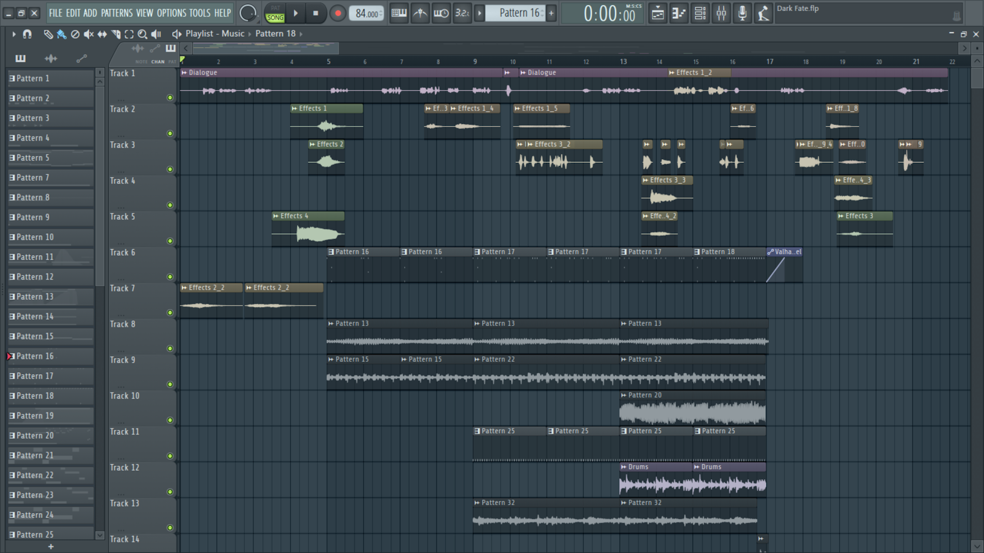Screen dimensions: 984x553
Task: Click down arrow of pattern list scrollbar
Action: tap(100, 535)
